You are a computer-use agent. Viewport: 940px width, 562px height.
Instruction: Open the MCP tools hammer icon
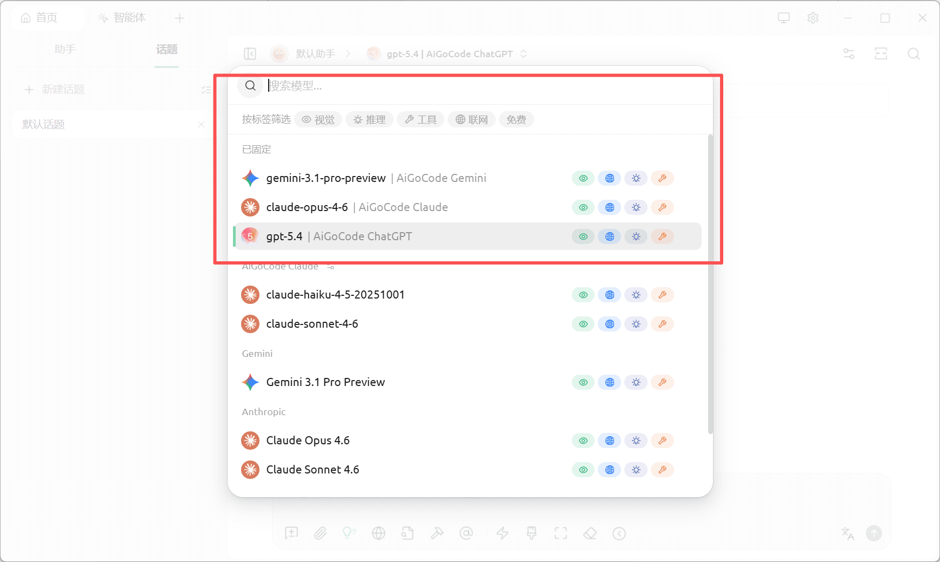click(x=437, y=533)
